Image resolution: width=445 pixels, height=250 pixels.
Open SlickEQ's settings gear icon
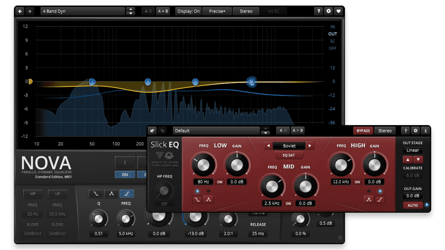pos(415,130)
